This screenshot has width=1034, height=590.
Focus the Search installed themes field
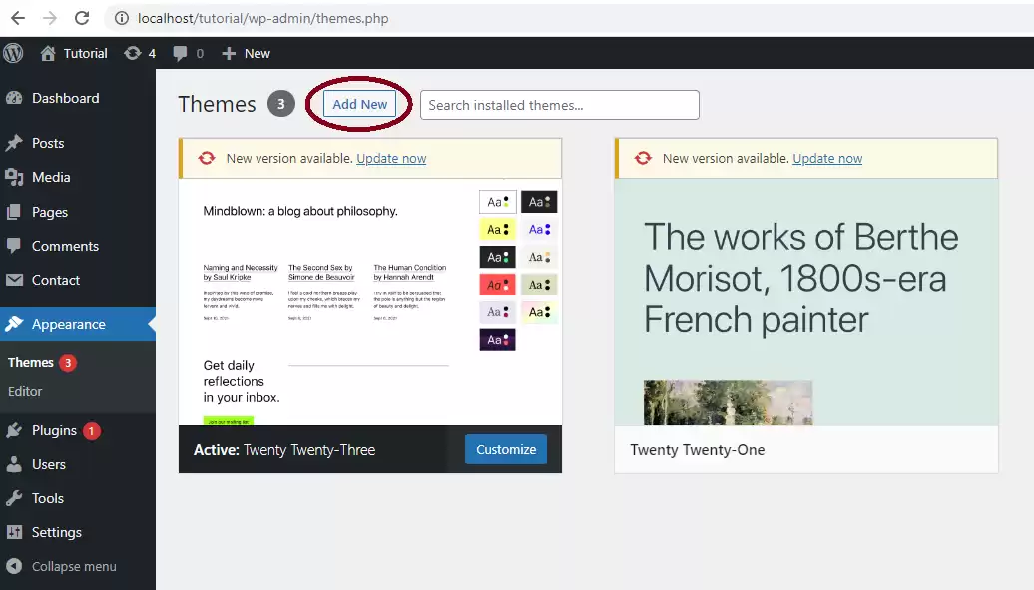(x=559, y=105)
